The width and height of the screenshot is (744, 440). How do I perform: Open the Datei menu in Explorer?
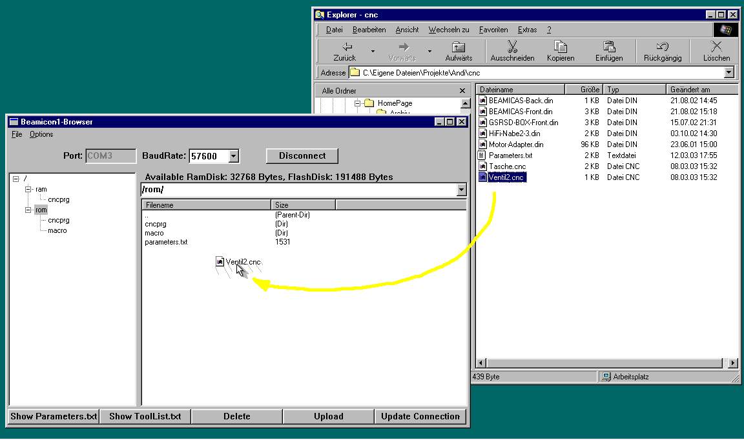pos(334,30)
